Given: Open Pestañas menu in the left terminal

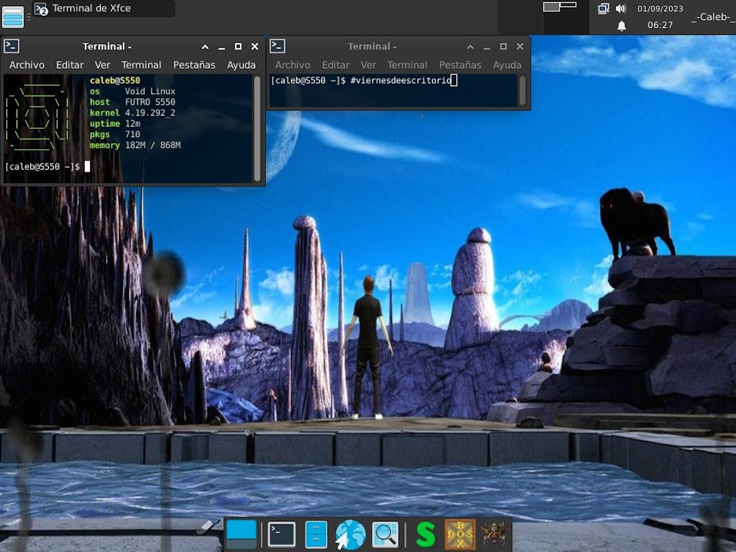Looking at the screenshot, I should pyautogui.click(x=194, y=65).
